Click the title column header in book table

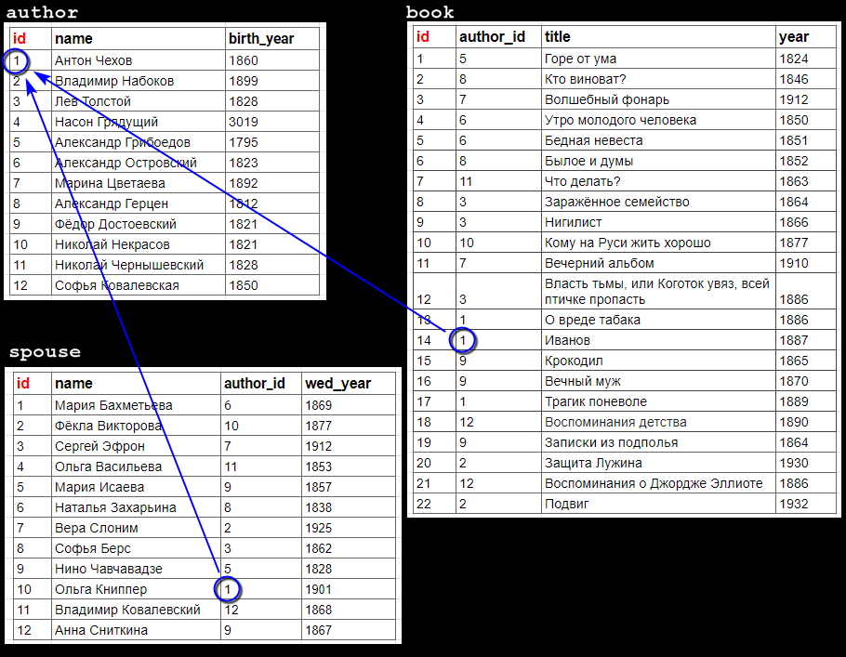pyautogui.click(x=558, y=36)
